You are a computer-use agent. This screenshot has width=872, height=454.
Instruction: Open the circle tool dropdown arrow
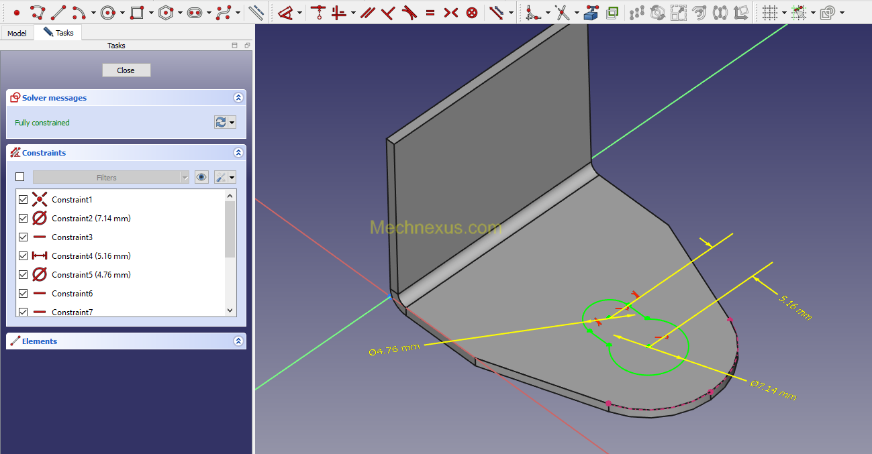(122, 13)
